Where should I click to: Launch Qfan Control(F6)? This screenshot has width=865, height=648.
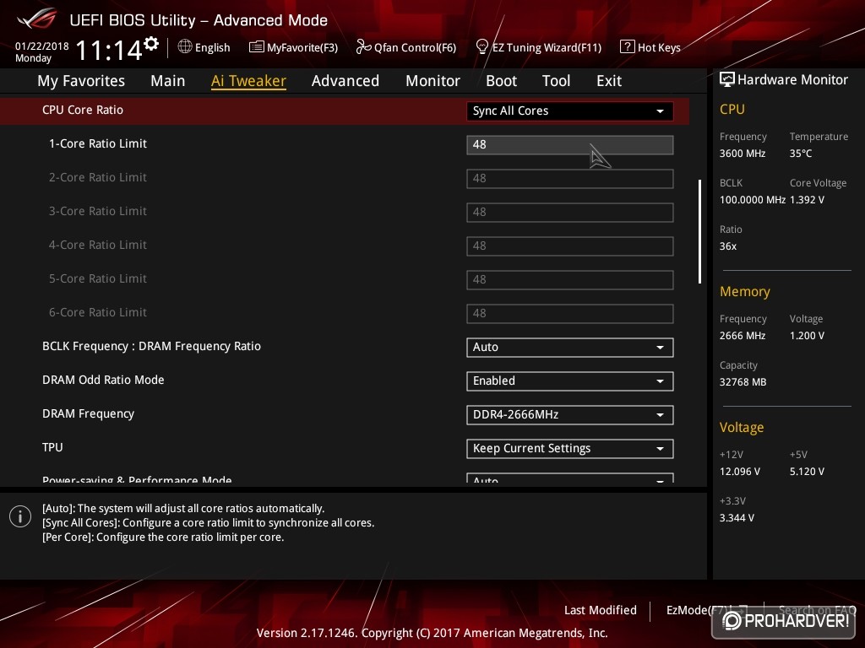pos(415,47)
